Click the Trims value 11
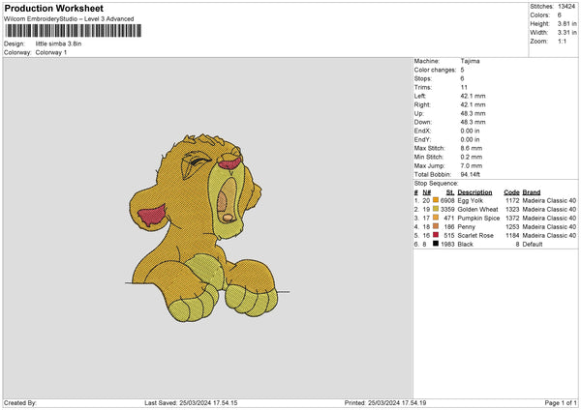 pos(464,87)
